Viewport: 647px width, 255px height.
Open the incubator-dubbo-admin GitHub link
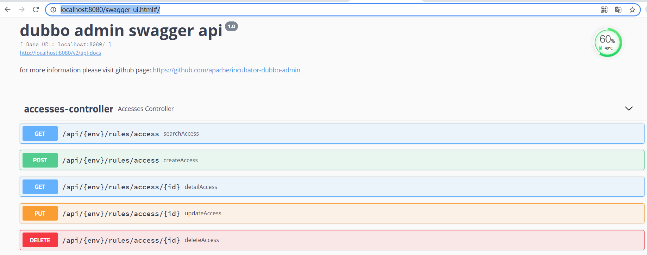pyautogui.click(x=226, y=70)
